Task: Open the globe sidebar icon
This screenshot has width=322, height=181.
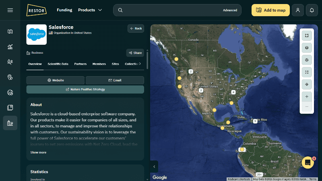Action: (x=10, y=92)
